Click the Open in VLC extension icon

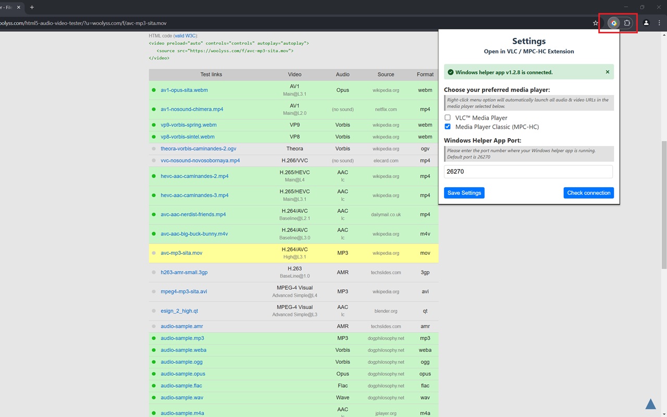[613, 23]
